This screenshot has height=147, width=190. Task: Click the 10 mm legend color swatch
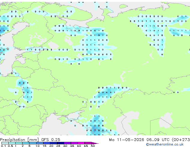[40, 143]
